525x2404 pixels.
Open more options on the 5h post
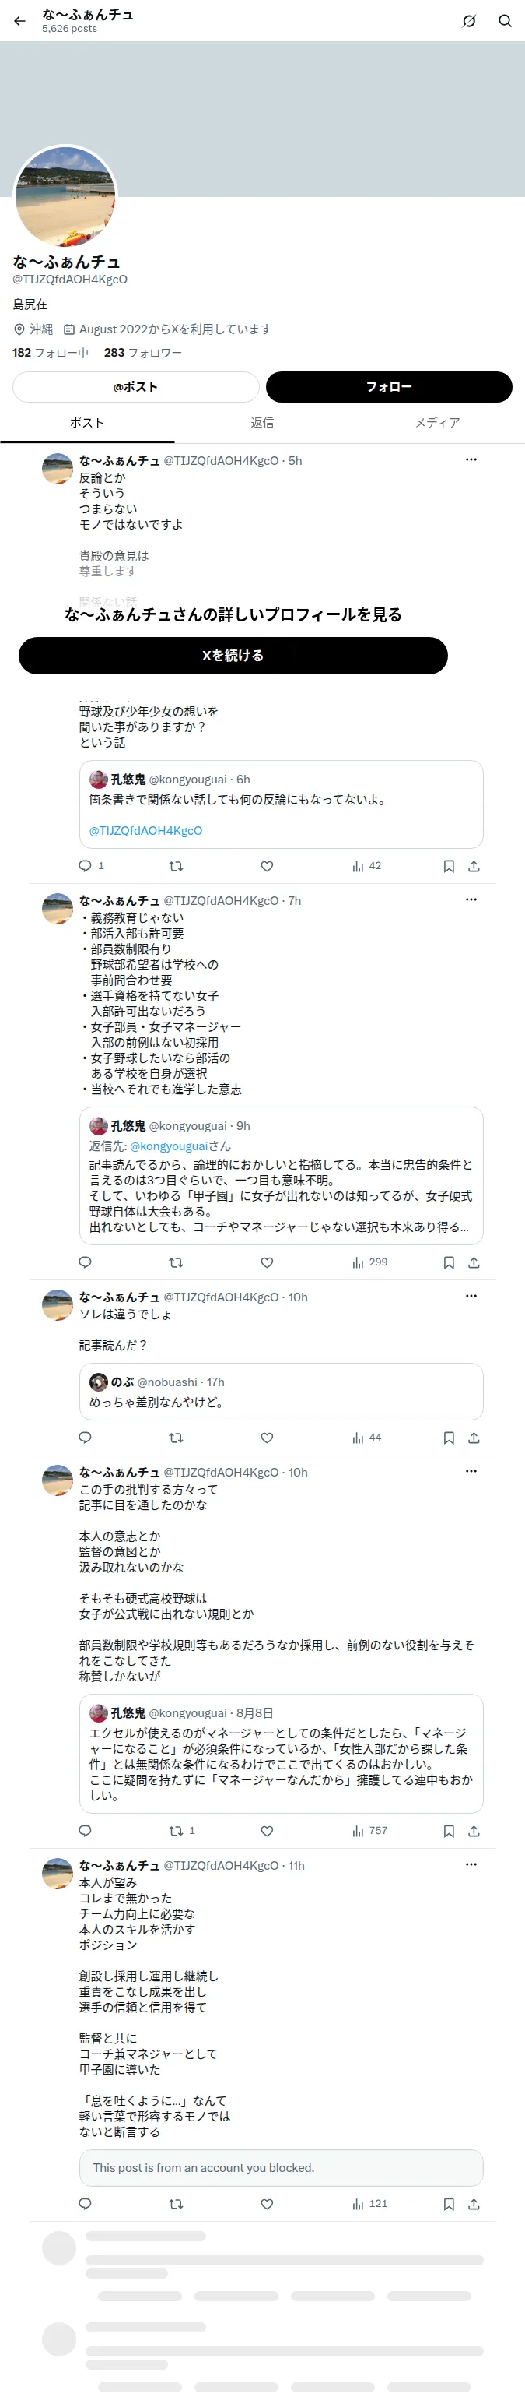[x=471, y=460]
